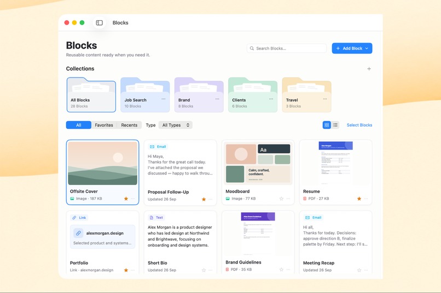Click the link icon in Portfolio card
441x293 pixels.
click(x=78, y=233)
